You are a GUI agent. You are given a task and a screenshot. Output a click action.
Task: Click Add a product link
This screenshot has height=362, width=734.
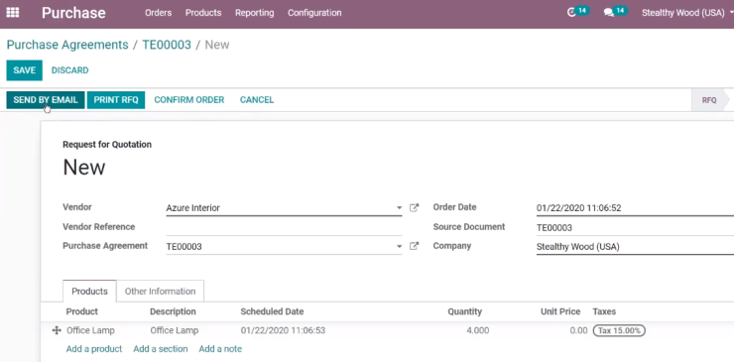click(x=94, y=349)
